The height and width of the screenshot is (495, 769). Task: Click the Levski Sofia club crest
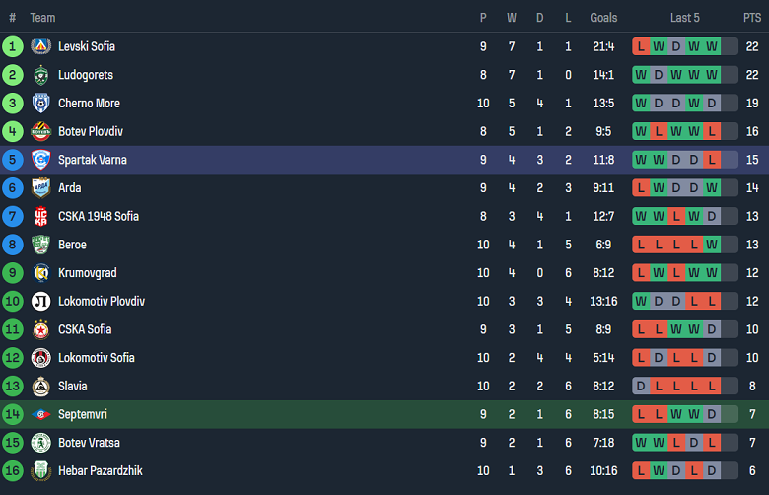click(40, 46)
